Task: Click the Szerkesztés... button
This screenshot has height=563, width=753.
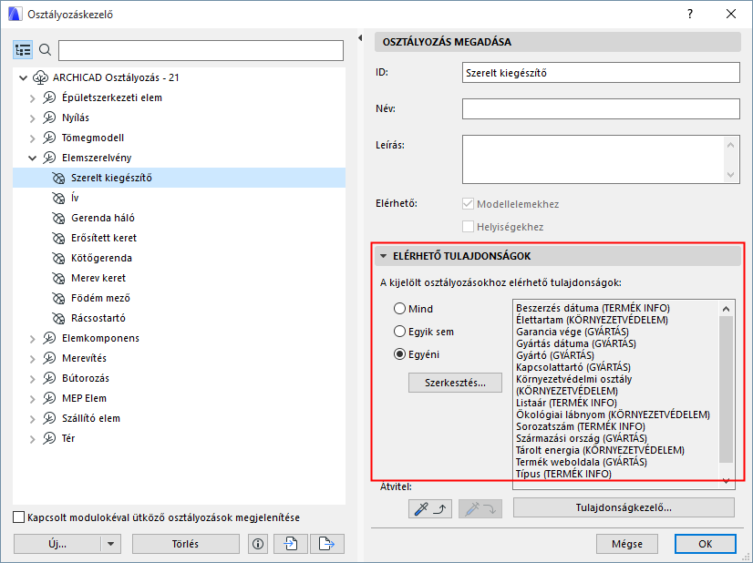Action: (455, 383)
